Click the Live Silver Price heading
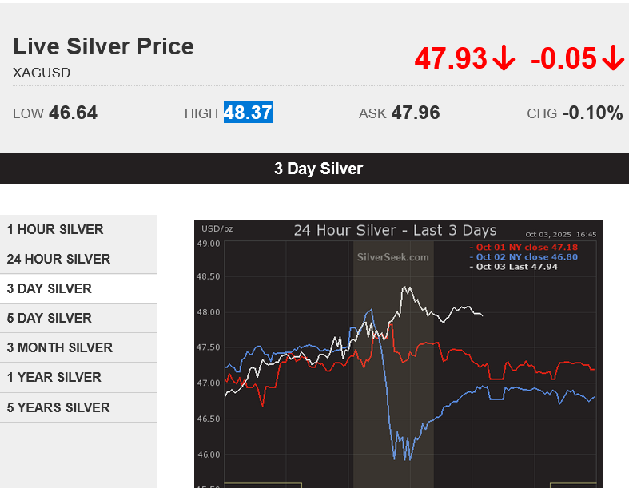Image resolution: width=629 pixels, height=488 pixels. (x=103, y=46)
